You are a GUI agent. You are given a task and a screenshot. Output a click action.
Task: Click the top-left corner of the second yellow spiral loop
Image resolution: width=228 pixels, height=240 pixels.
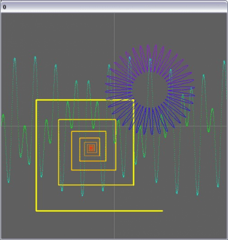click(59, 120)
